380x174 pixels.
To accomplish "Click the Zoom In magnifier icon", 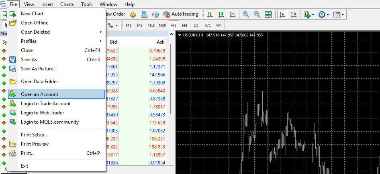I will pos(246,14).
